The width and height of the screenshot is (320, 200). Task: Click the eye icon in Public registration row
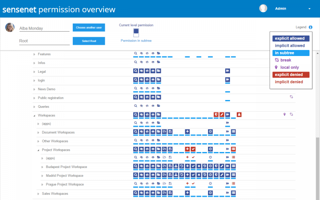click(x=153, y=97)
